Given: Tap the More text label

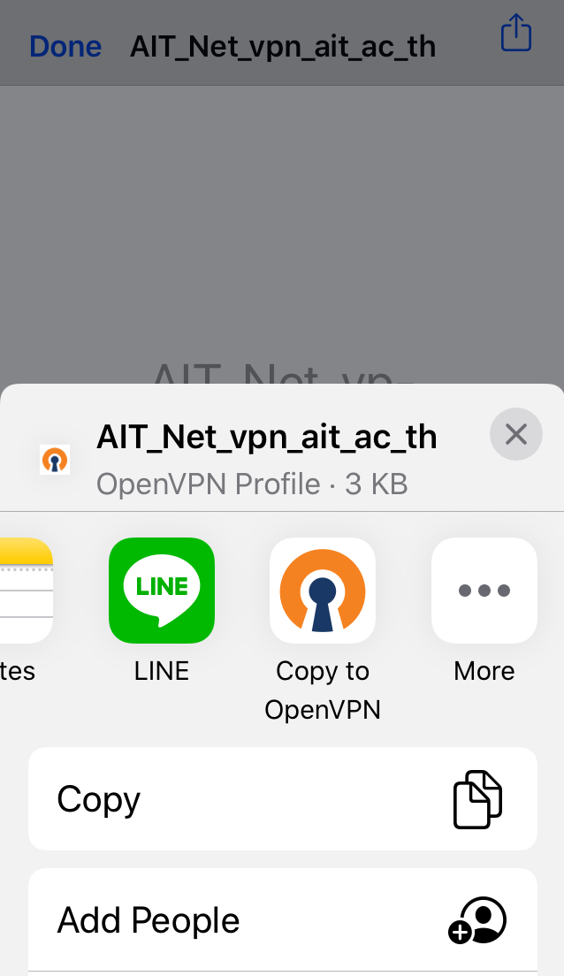Looking at the screenshot, I should [x=484, y=671].
